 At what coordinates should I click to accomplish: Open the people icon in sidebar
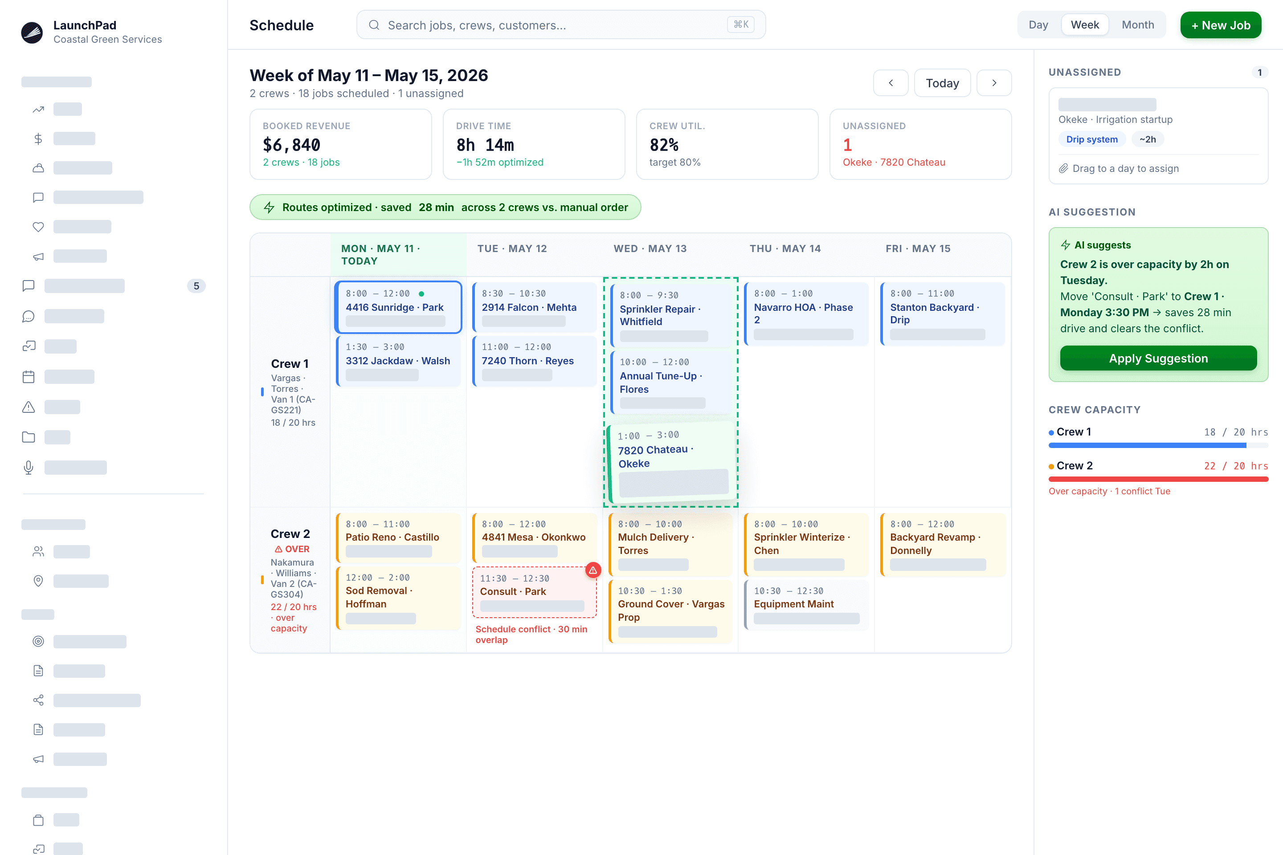click(38, 551)
